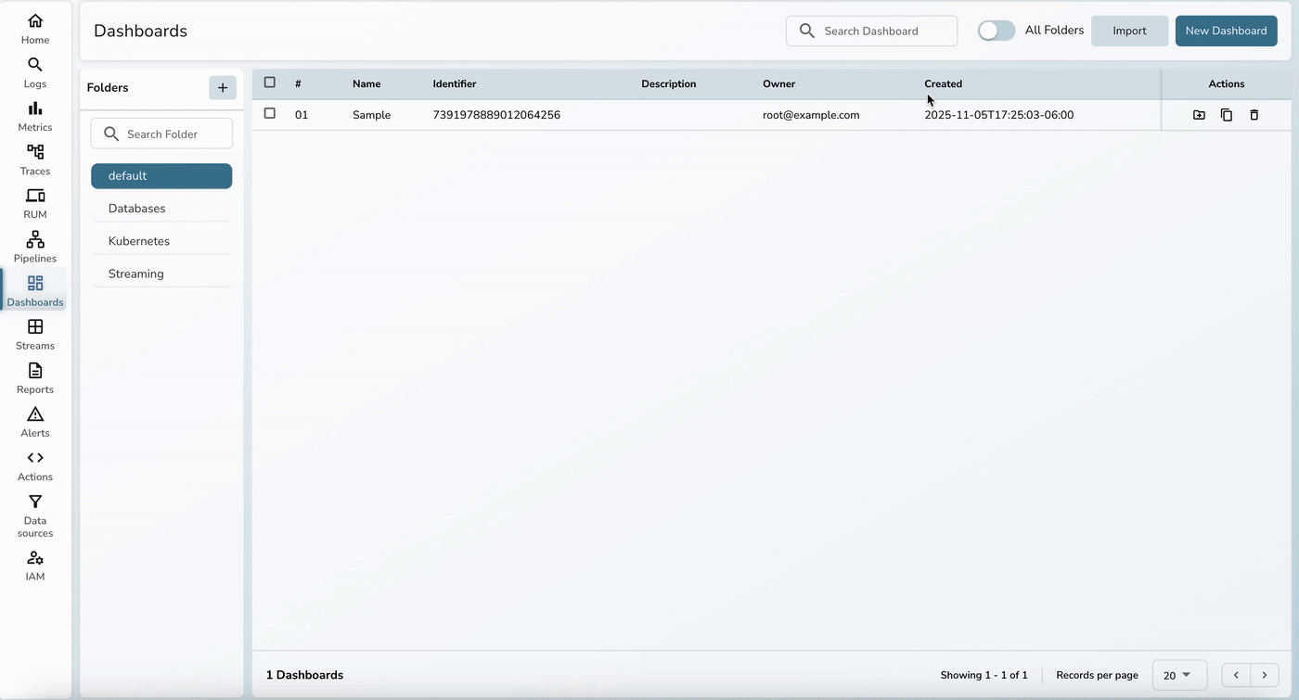This screenshot has width=1299, height=700.
Task: Open the Records per page dropdown
Action: click(1178, 675)
